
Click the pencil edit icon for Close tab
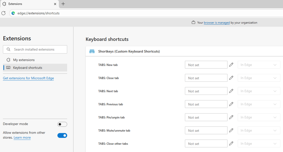pos(231,78)
